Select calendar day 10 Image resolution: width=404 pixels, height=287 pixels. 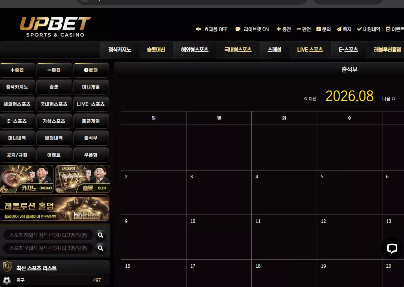219,237
